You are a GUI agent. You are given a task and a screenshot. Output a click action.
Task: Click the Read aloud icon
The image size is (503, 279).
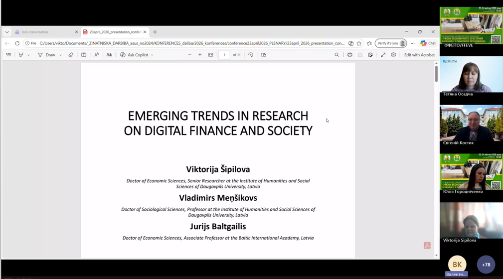[x=97, y=55]
